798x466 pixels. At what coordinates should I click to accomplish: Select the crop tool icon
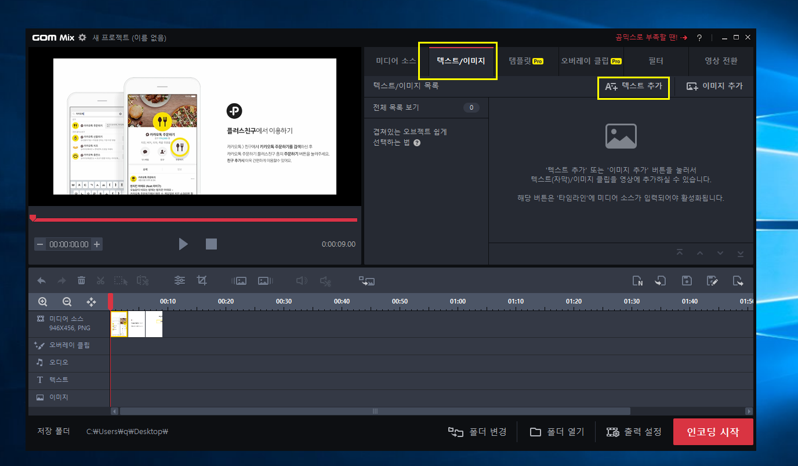point(202,281)
